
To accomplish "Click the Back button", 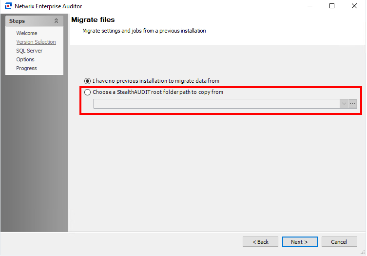I will click(260, 242).
